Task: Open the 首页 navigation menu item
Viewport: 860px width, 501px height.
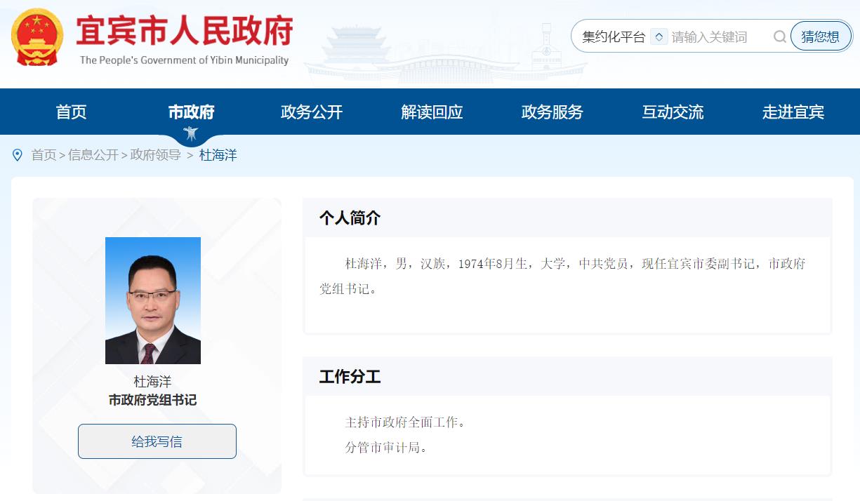Action: [x=71, y=112]
